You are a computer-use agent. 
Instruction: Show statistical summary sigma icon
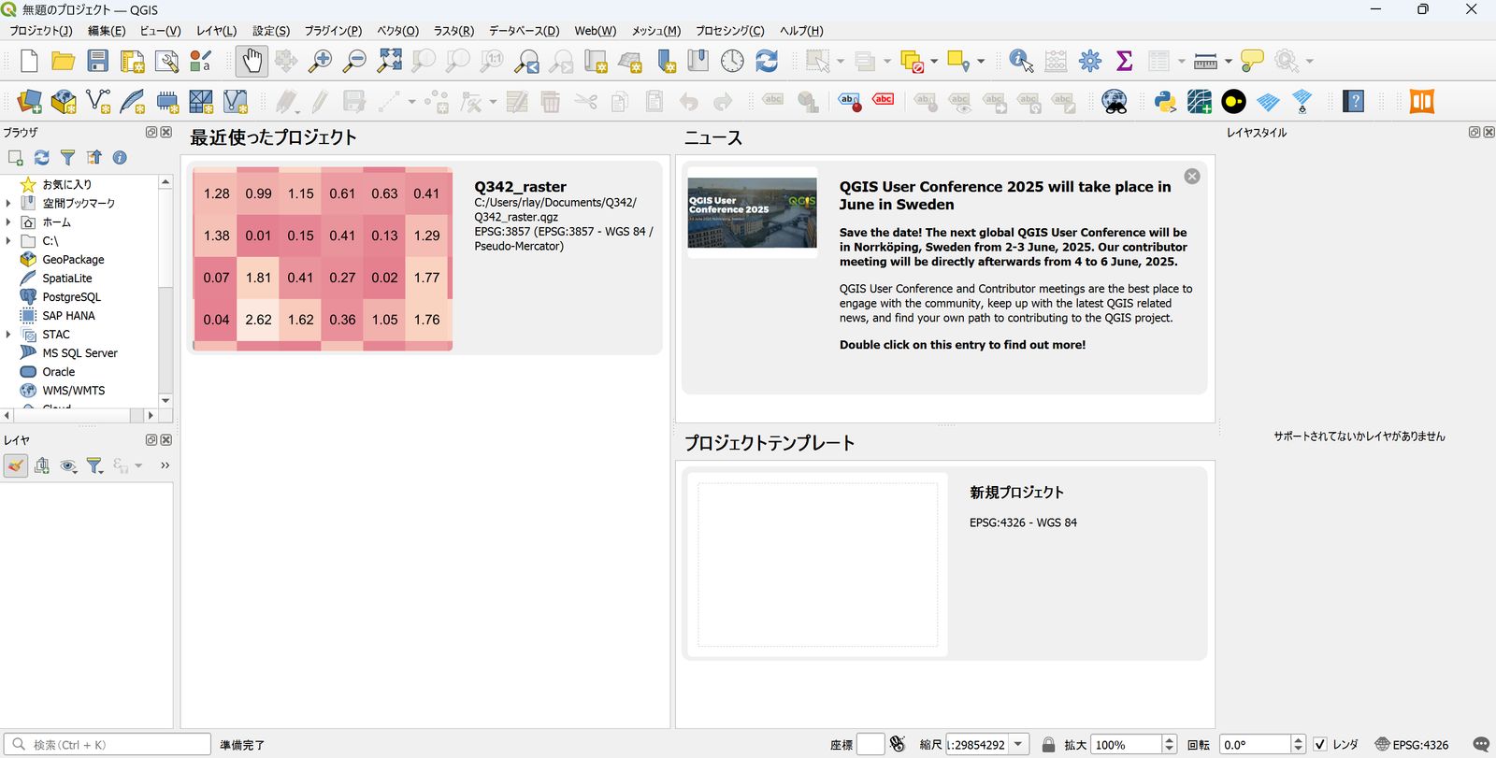[x=1125, y=62]
